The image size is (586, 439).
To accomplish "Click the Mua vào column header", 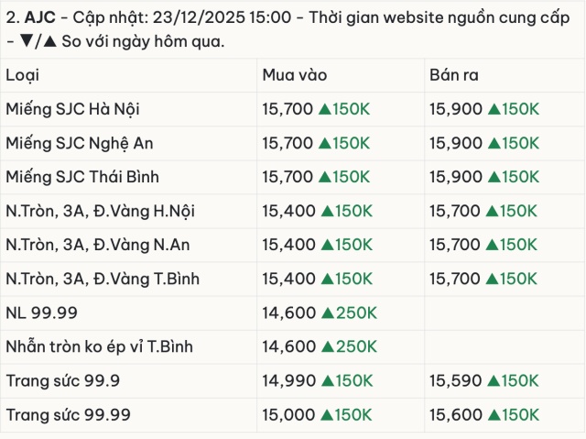I will click(x=294, y=75).
